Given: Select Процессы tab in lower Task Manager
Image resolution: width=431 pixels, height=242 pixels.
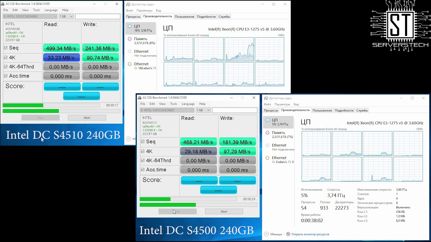Looking at the screenshot, I should coord(271,110).
